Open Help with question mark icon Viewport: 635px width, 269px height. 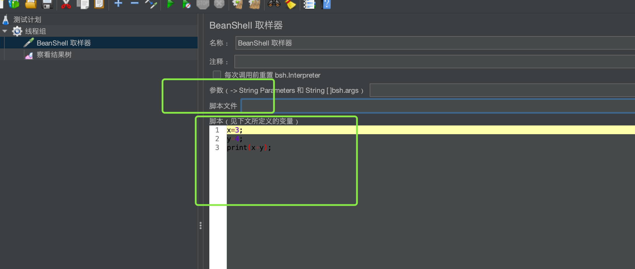(326, 4)
